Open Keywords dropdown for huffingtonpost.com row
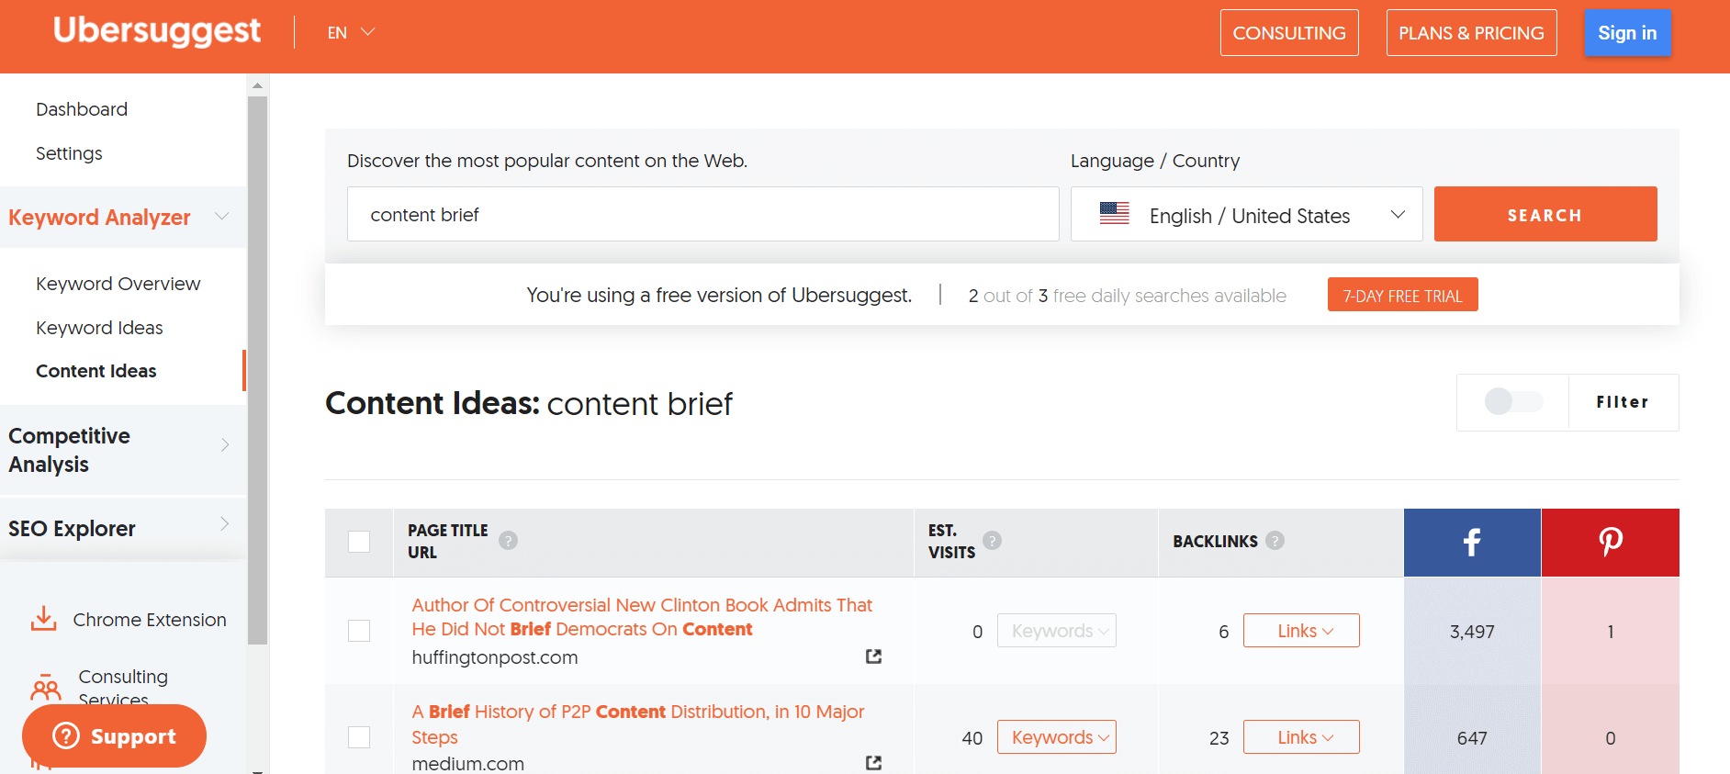The height and width of the screenshot is (774, 1730). coord(1057,631)
